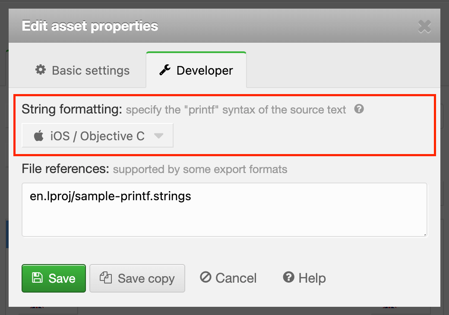This screenshot has width=449, height=315.
Task: Click the duplicate pages icon on Save copy
Action: [106, 277]
